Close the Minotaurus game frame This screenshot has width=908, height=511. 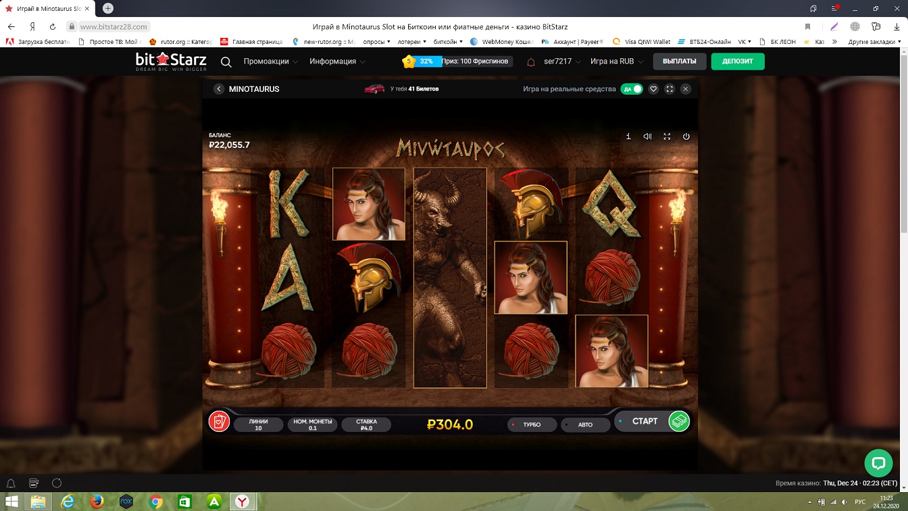click(686, 89)
